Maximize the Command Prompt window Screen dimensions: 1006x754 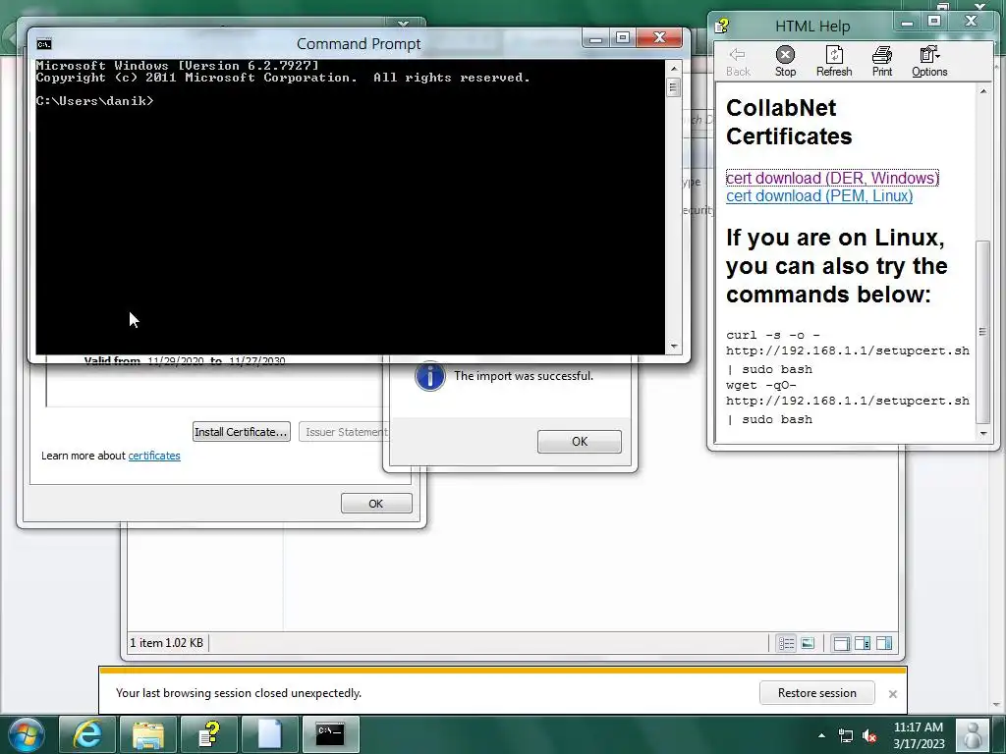pyautogui.click(x=622, y=37)
